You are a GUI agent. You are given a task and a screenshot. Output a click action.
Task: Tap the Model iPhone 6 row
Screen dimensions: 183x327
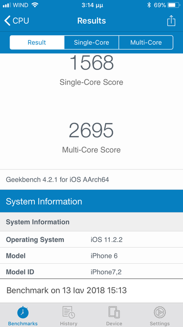point(91,256)
